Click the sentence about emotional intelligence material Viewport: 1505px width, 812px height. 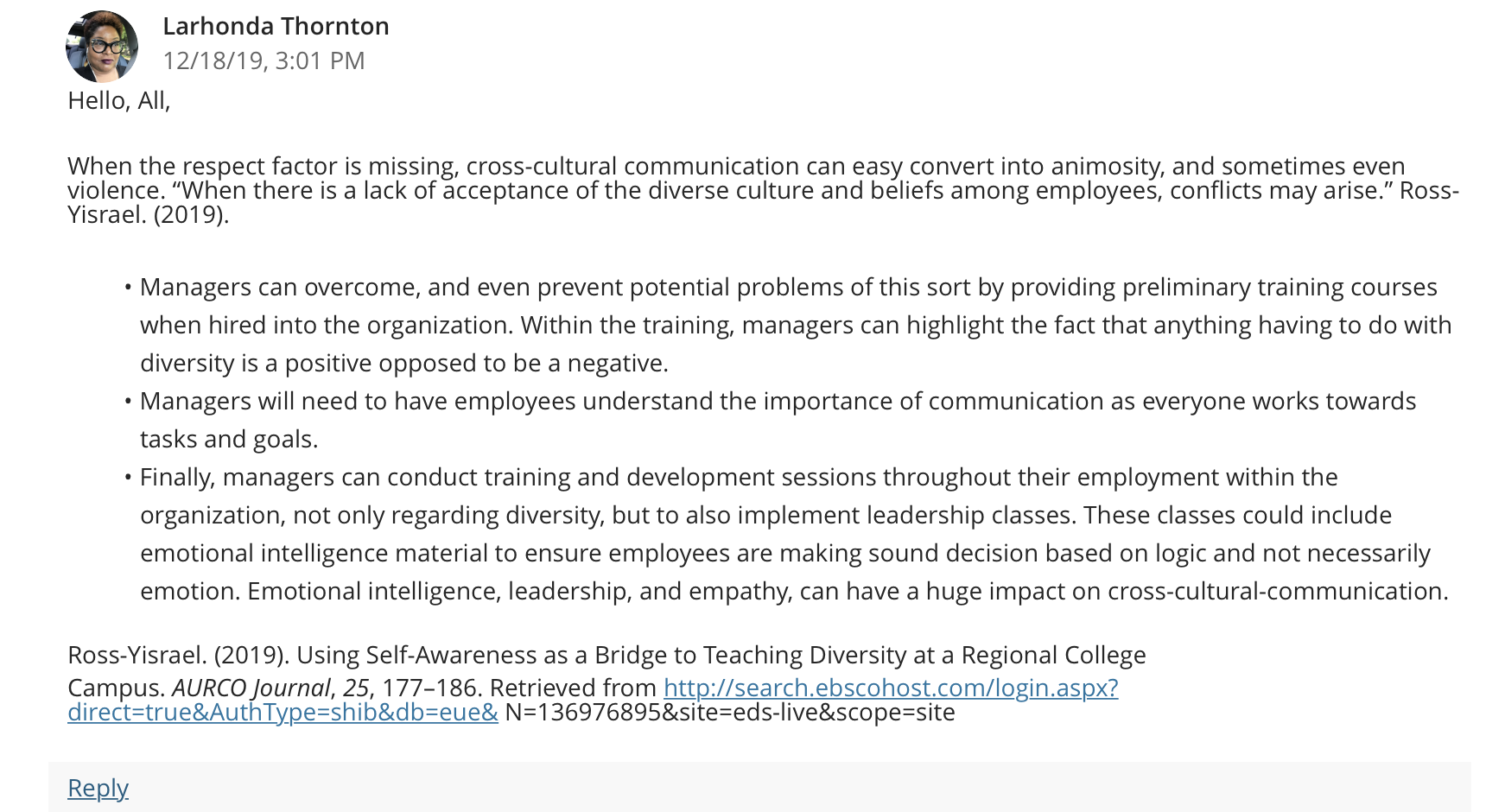pos(785,553)
